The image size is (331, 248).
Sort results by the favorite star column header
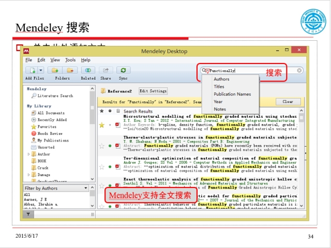click(101, 111)
